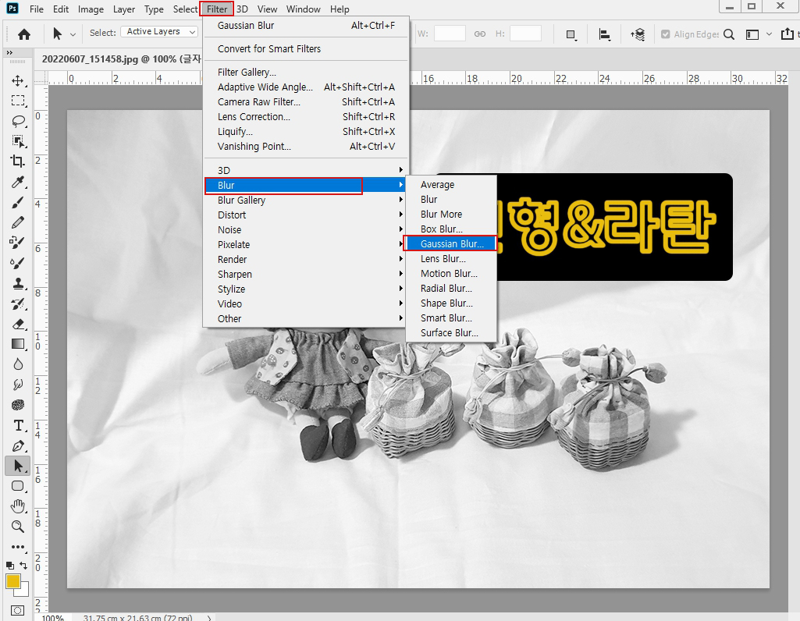800x621 pixels.
Task: Choose Gaussian Blur... in Blur submenu
Action: (x=451, y=243)
